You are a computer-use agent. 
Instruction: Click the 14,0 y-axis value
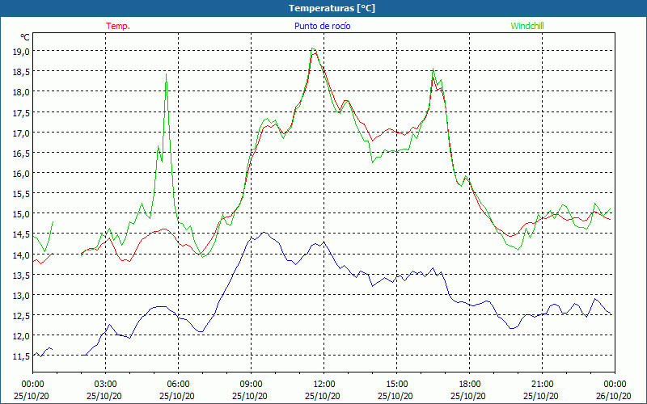(x=21, y=255)
